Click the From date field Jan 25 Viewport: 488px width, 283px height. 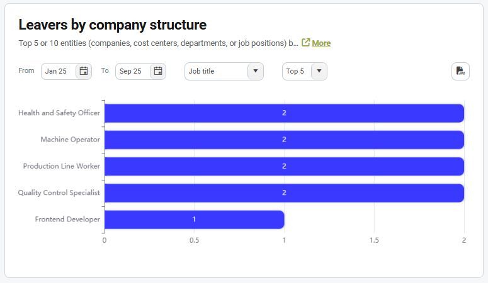pos(58,71)
